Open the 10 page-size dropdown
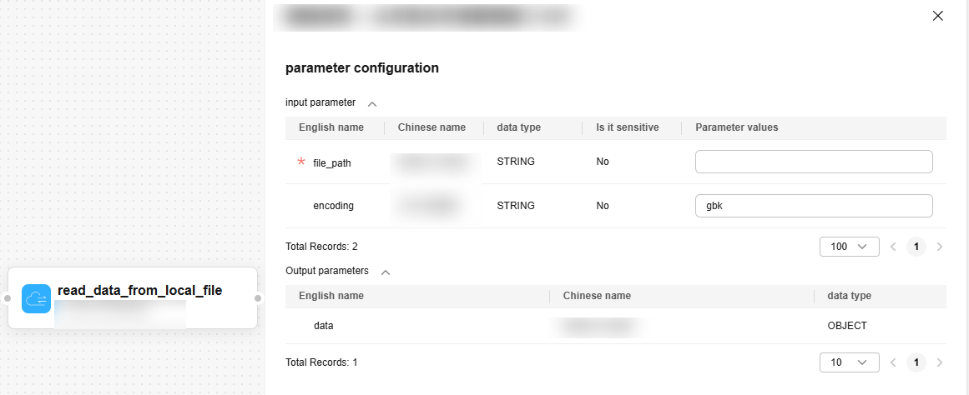 coord(850,362)
